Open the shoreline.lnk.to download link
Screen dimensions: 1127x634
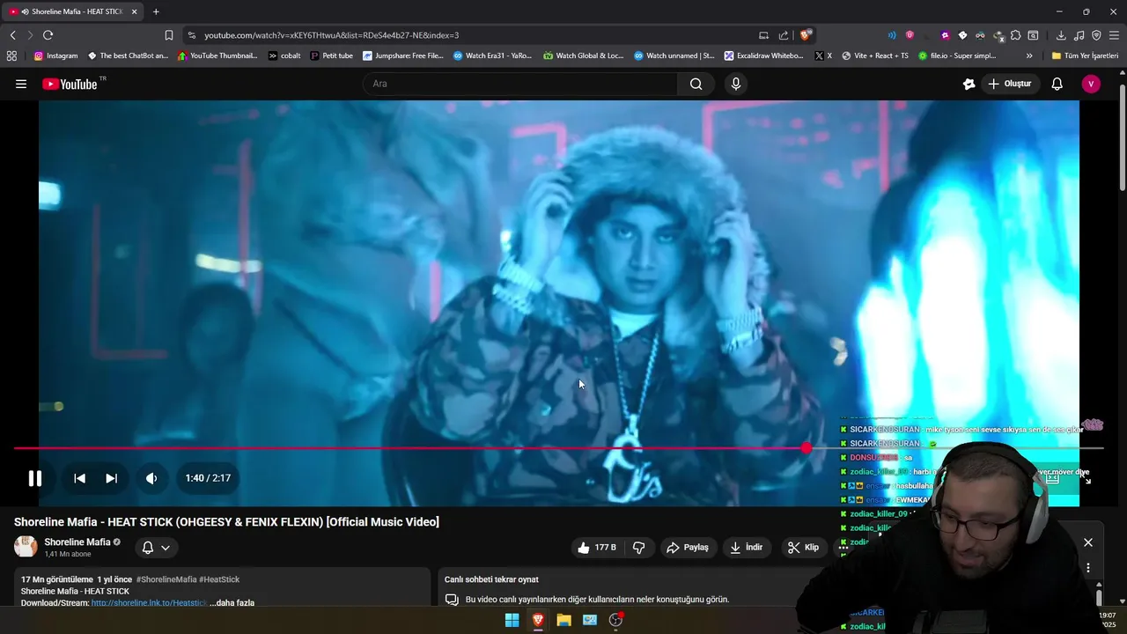click(x=149, y=603)
